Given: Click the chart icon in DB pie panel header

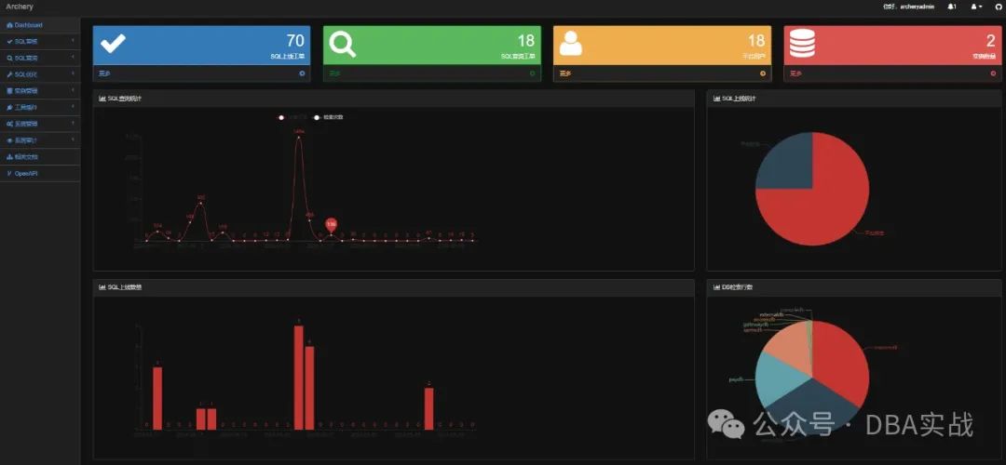Looking at the screenshot, I should click(x=716, y=287).
